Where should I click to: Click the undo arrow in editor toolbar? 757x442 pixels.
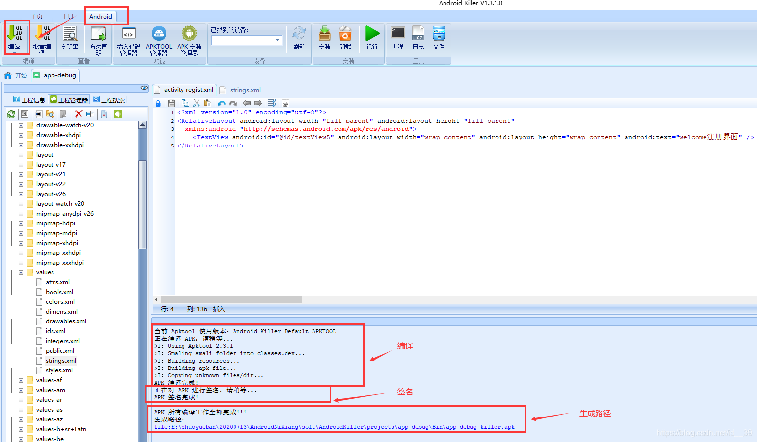(x=222, y=103)
